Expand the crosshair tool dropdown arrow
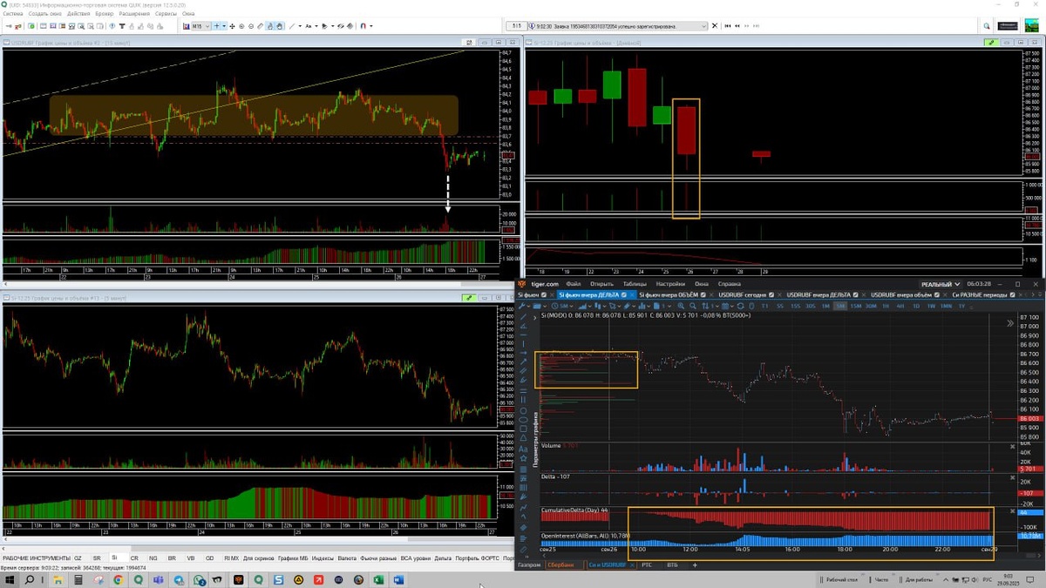1046x588 pixels. [224, 26]
